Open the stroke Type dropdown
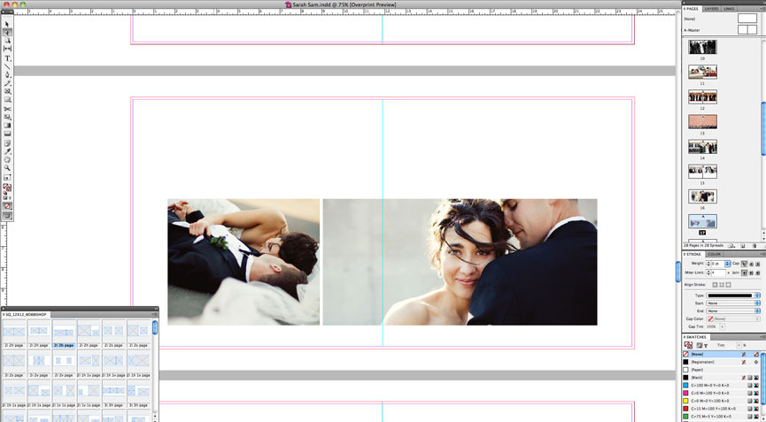The image size is (766, 422). click(x=732, y=295)
